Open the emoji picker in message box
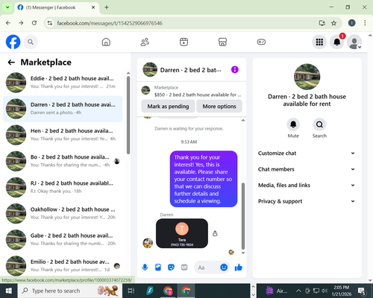This screenshot has height=298, width=373. click(x=224, y=267)
